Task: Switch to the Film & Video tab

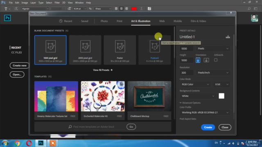Action: (198, 21)
